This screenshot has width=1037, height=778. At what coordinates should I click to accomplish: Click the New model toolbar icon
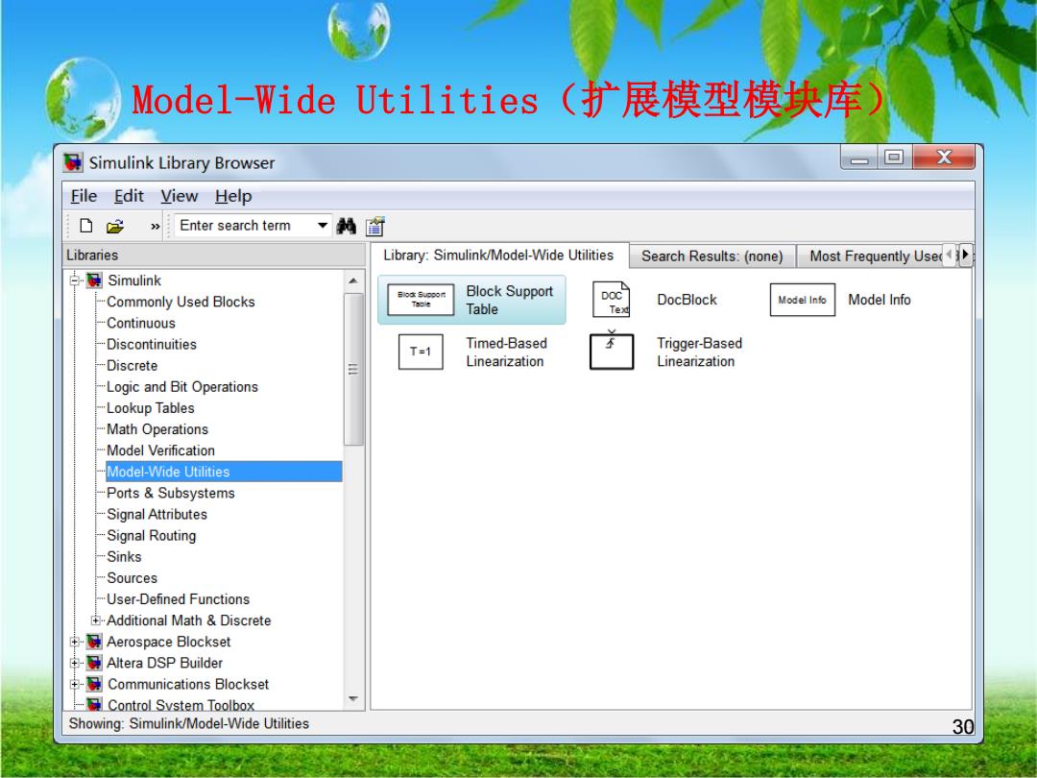(86, 226)
